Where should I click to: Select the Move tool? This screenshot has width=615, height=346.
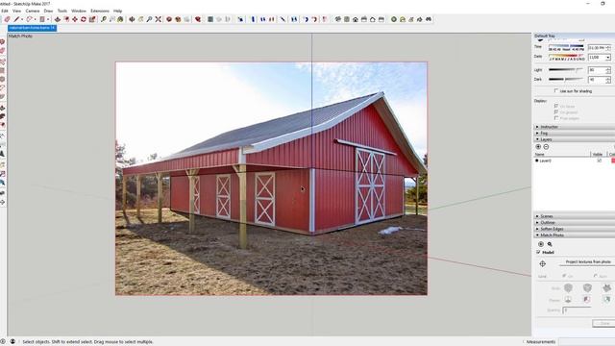coord(75,19)
